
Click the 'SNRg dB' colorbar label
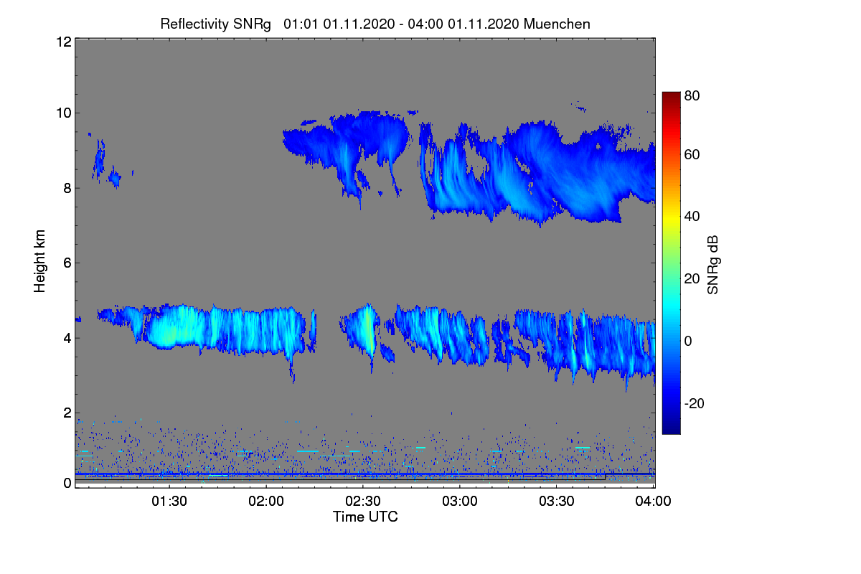coord(712,265)
